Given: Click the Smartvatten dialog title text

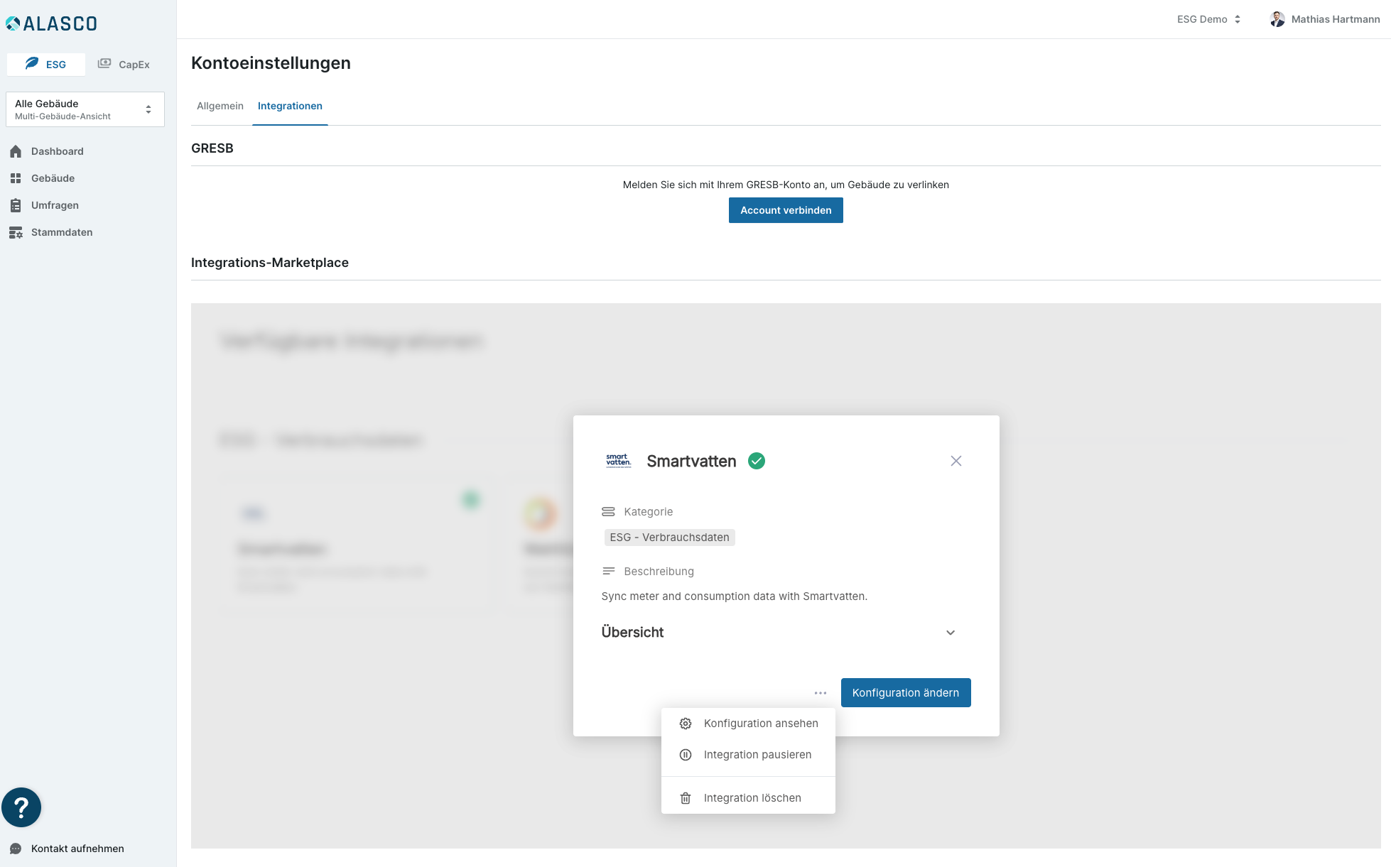Looking at the screenshot, I should (691, 462).
